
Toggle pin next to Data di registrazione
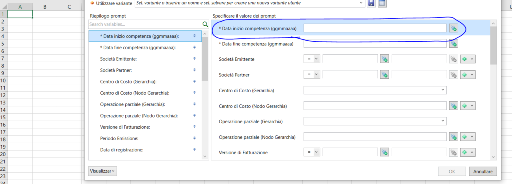coord(194,149)
